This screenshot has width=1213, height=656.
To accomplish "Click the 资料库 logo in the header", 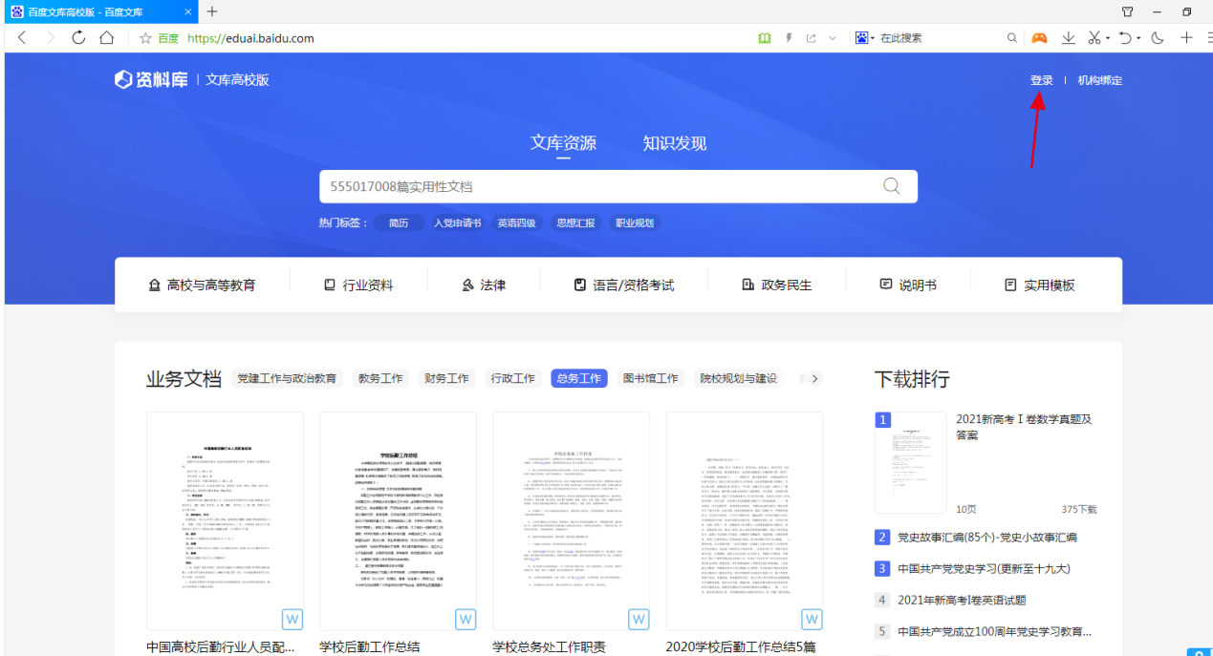I will pos(152,80).
